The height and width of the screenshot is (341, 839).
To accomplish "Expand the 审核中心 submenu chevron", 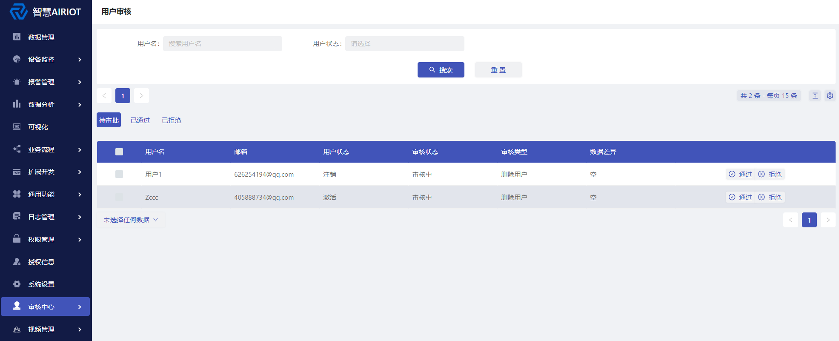I will [x=80, y=307].
